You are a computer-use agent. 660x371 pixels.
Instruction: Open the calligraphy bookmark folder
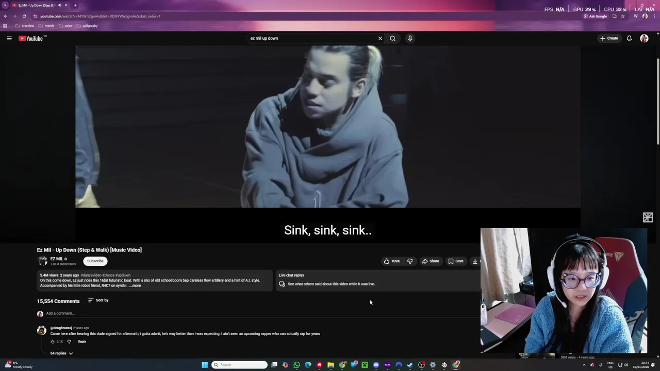87,26
